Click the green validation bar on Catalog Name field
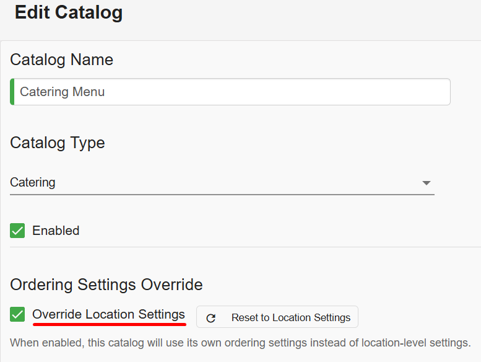This screenshot has height=362, width=481. tap(12, 92)
